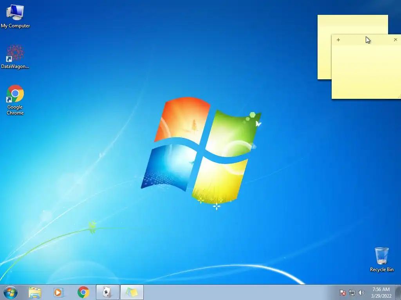This screenshot has width=401, height=300.
Task: Switch to Sticky Notes in taskbar
Action: coord(132,292)
